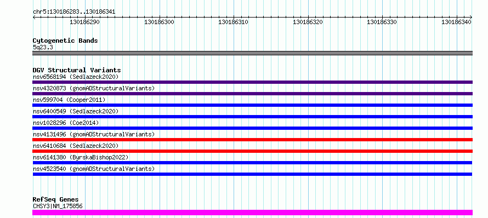This screenshot has width=488, height=218.
Task: Open nsv6141380 (ByrskaBishop2022) label
Action: pyautogui.click(x=81, y=157)
